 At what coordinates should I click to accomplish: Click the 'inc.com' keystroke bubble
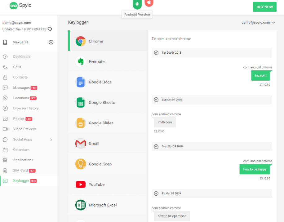point(260,76)
